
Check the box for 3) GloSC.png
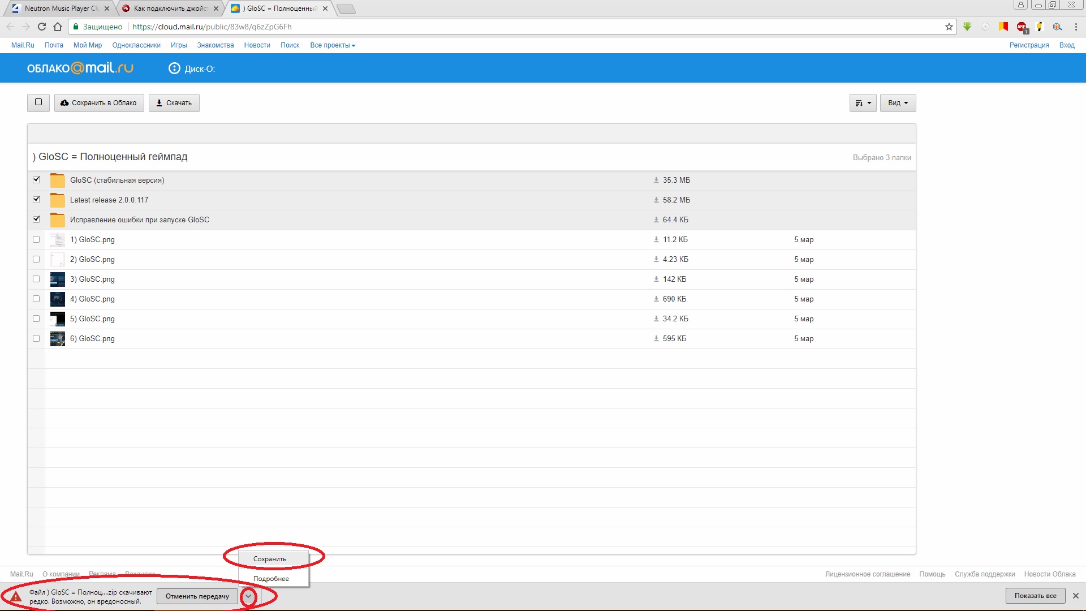point(36,279)
